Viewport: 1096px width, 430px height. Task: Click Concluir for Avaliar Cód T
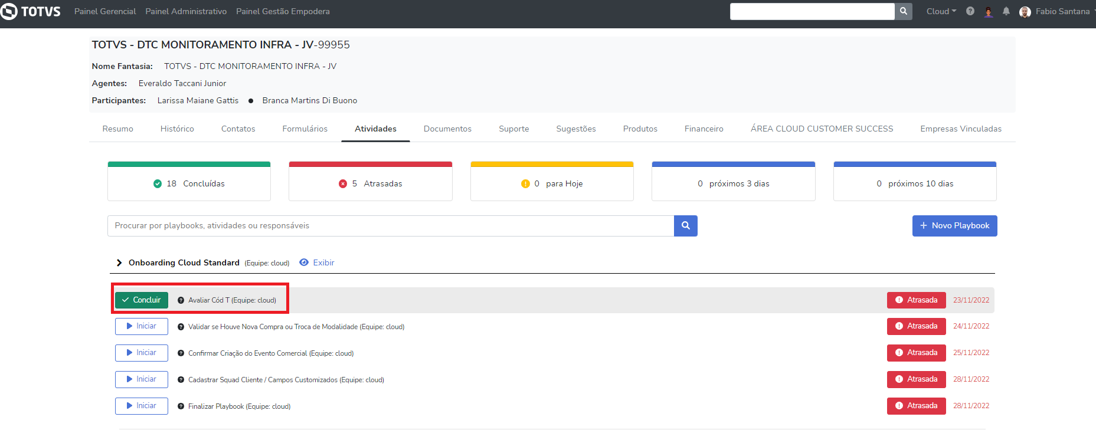[x=142, y=300]
